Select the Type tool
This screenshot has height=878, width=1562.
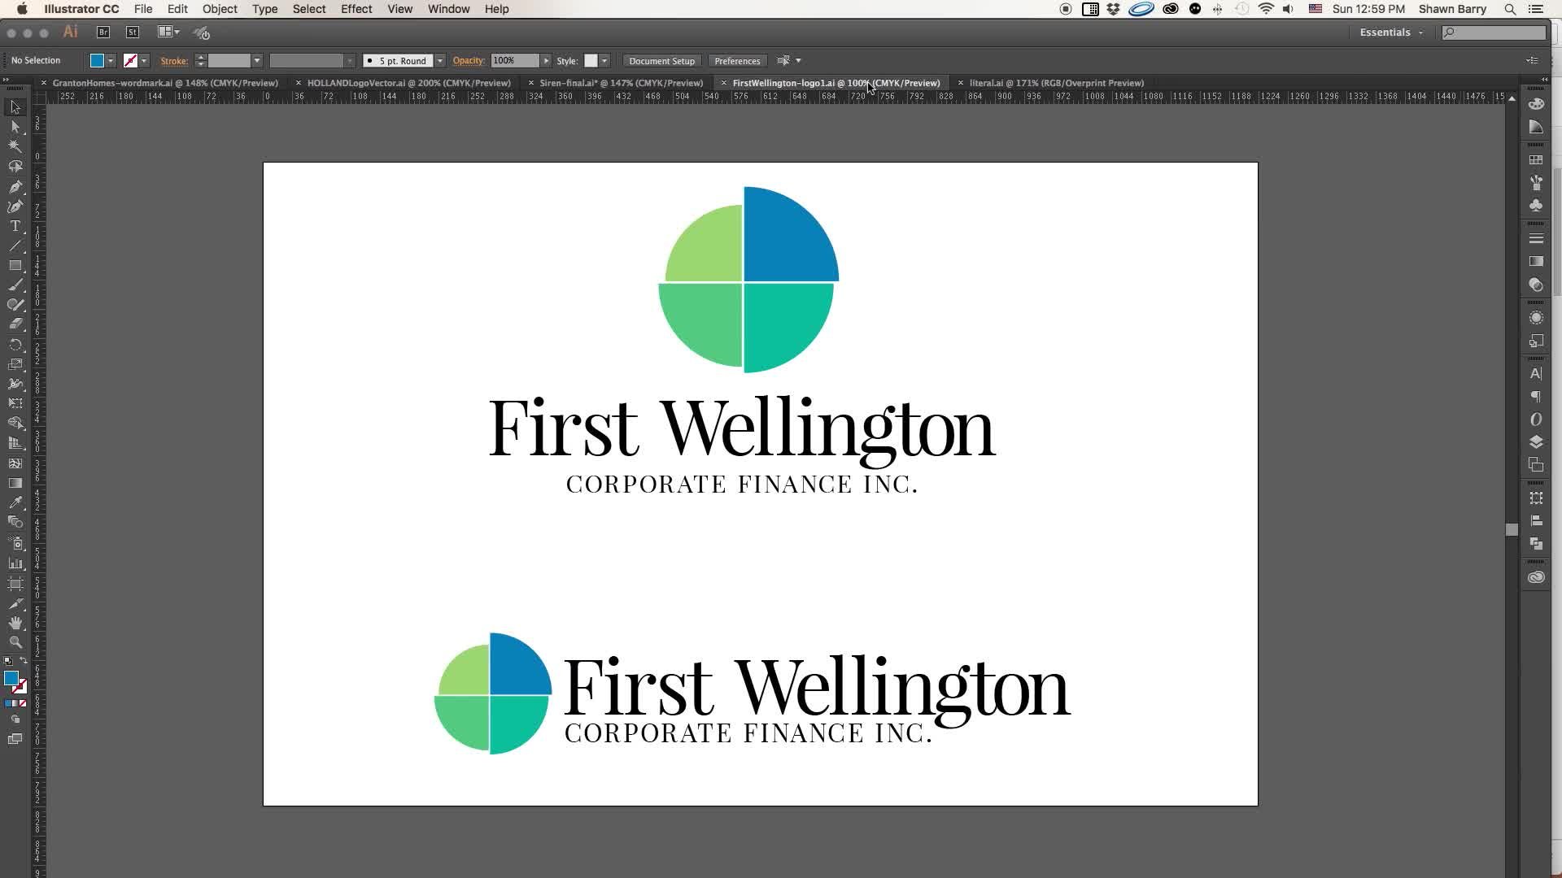coord(15,226)
